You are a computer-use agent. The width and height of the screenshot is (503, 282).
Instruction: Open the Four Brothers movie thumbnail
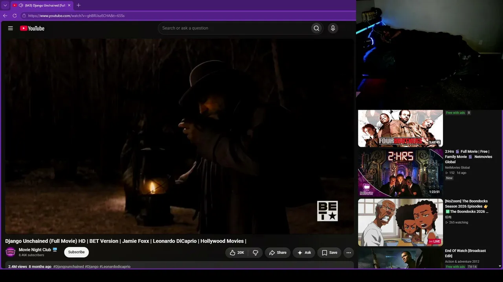click(400, 128)
